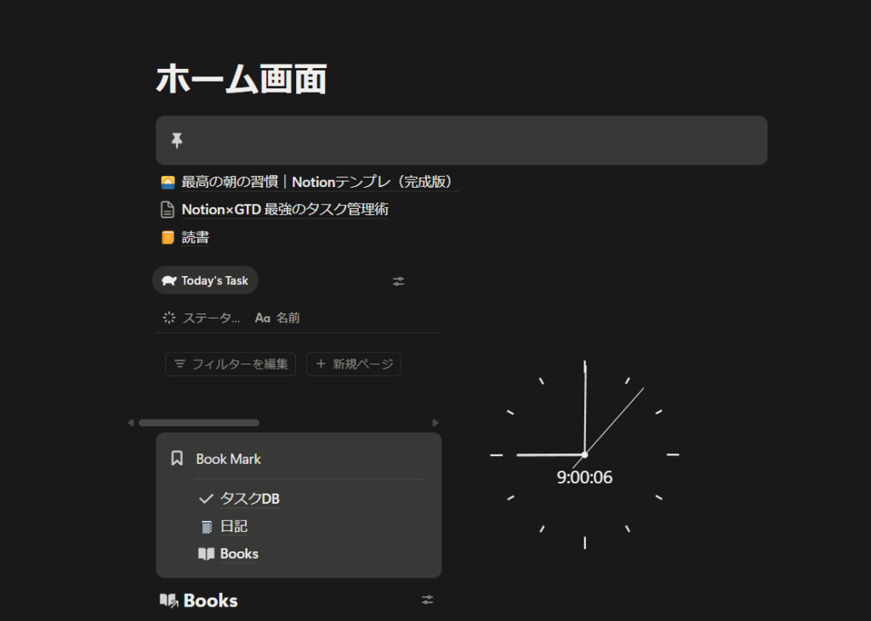Image resolution: width=871 pixels, height=621 pixels.
Task: Click the horizontal scrollbar thumb
Action: click(x=199, y=422)
